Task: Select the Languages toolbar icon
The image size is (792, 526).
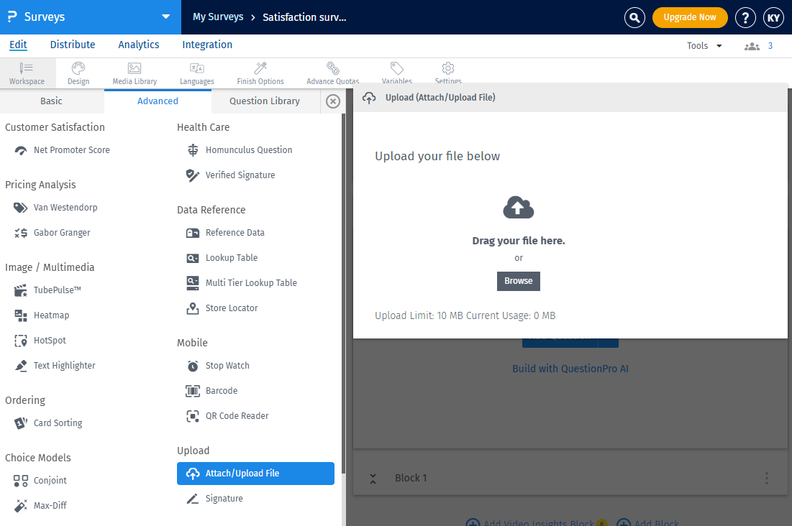Action: point(196,73)
